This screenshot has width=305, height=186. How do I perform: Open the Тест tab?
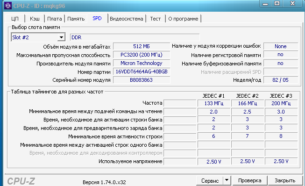156,19
